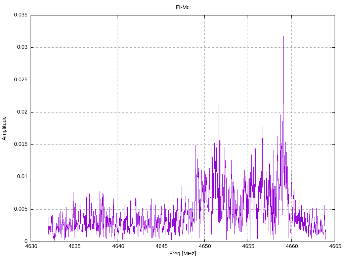Select the 0.03 y-axis tick label
This screenshot has height=258, width=344.
[x=22, y=47]
